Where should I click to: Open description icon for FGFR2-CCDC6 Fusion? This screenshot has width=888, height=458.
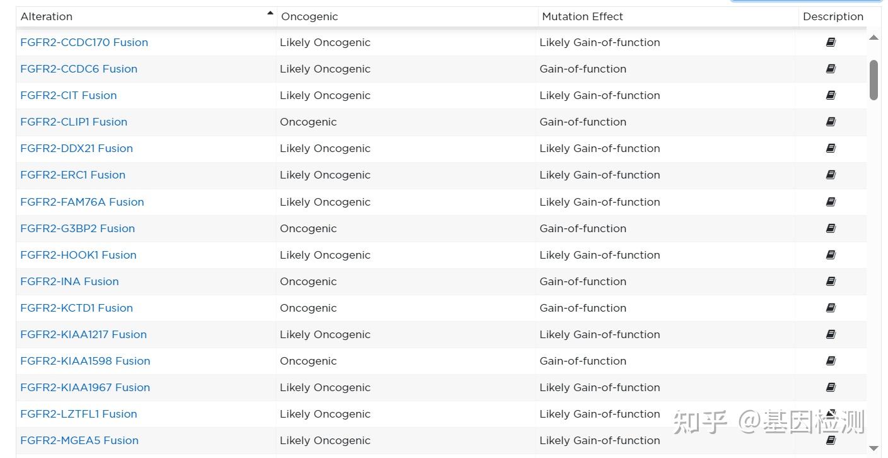coord(831,69)
